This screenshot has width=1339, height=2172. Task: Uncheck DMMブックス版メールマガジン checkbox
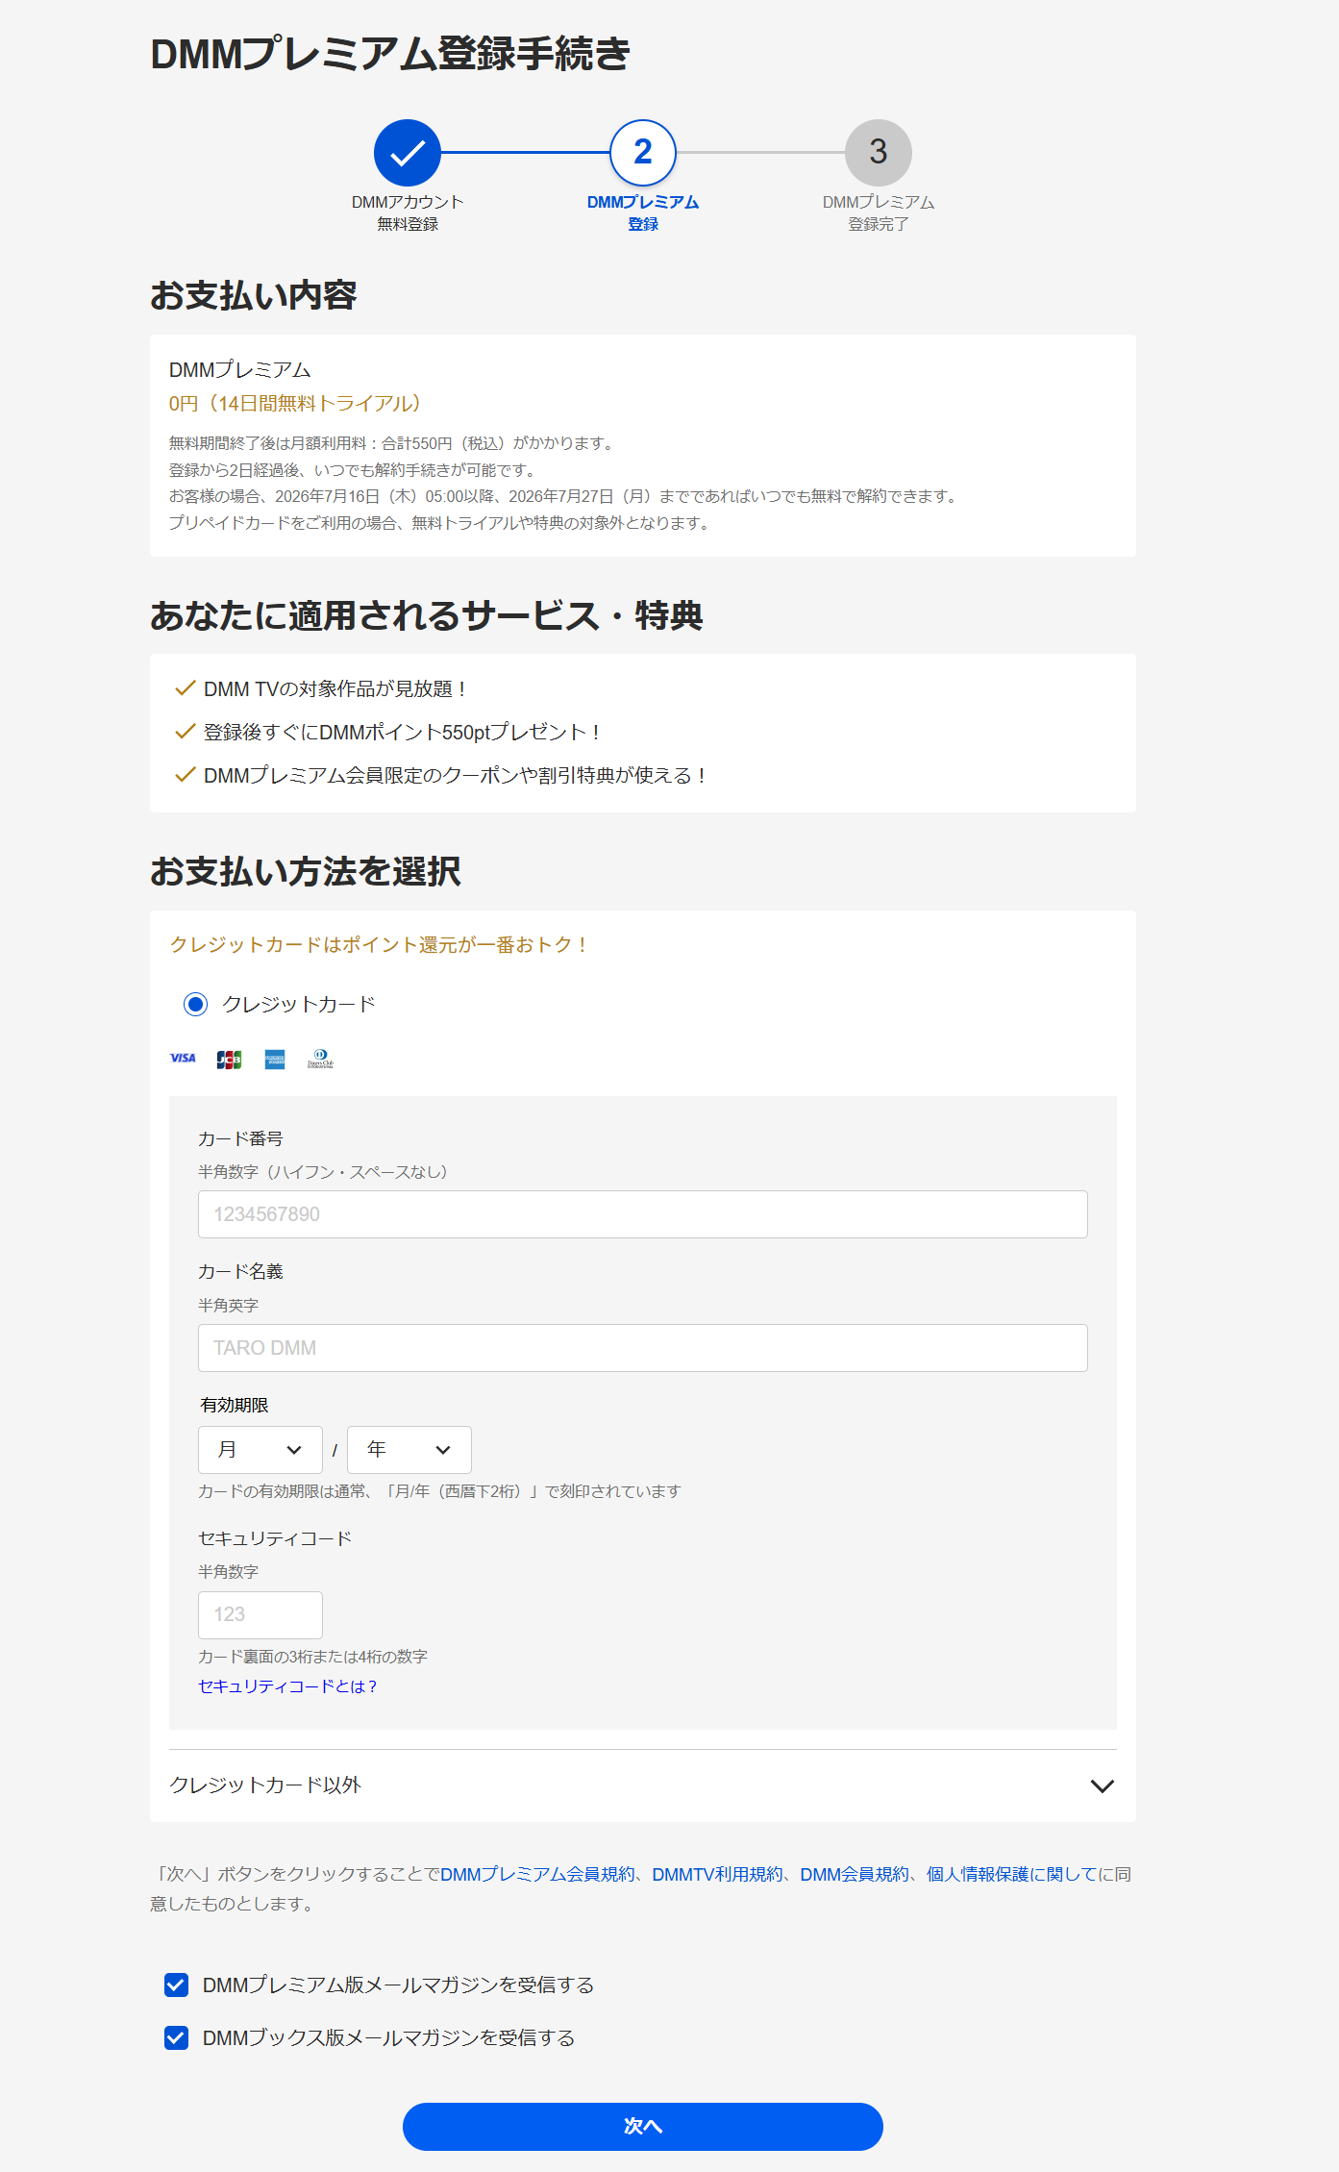click(176, 2037)
